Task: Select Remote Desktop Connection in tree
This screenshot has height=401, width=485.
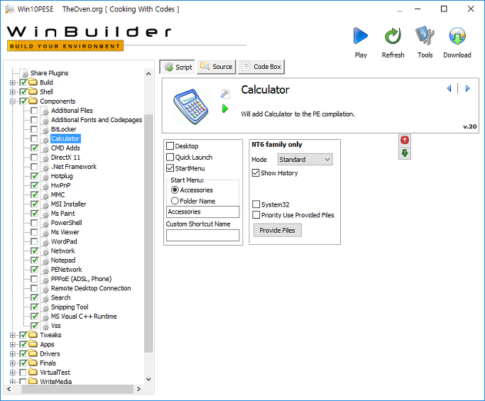Action: click(91, 288)
